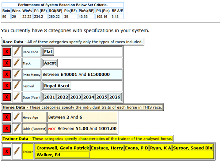Image resolution: width=220 pixels, height=165 pixels.
Task: Click the Win% value 22.22
Action: click(27, 16)
